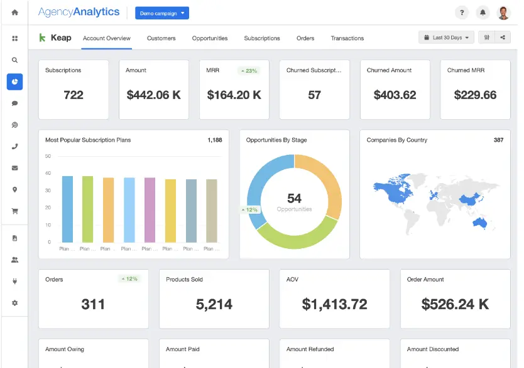This screenshot has height=368, width=524.
Task: Switch to the Customers tab
Action: click(161, 38)
